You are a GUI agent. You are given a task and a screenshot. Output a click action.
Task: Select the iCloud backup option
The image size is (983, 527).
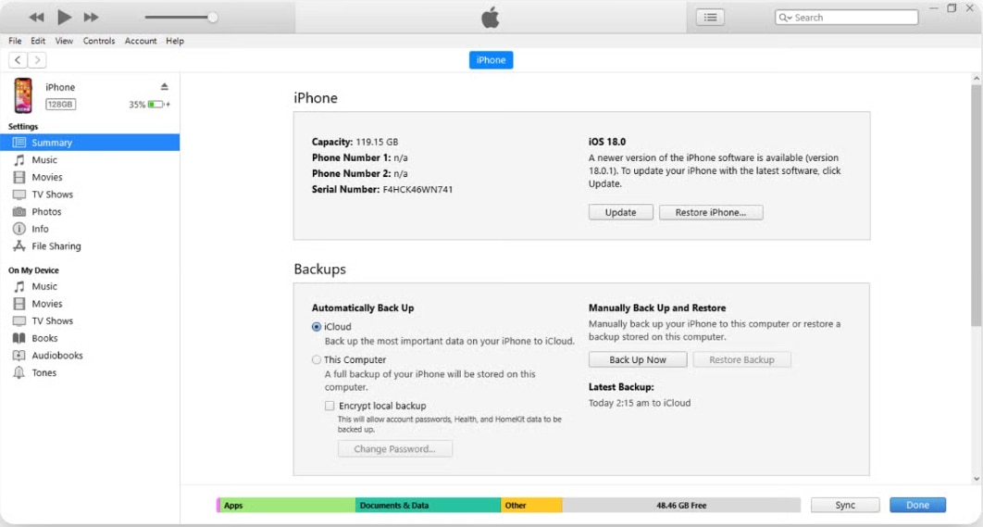317,327
